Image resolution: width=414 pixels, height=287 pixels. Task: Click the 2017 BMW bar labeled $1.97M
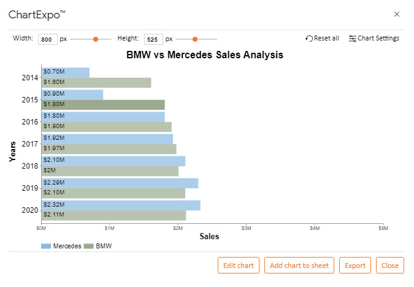click(x=109, y=149)
